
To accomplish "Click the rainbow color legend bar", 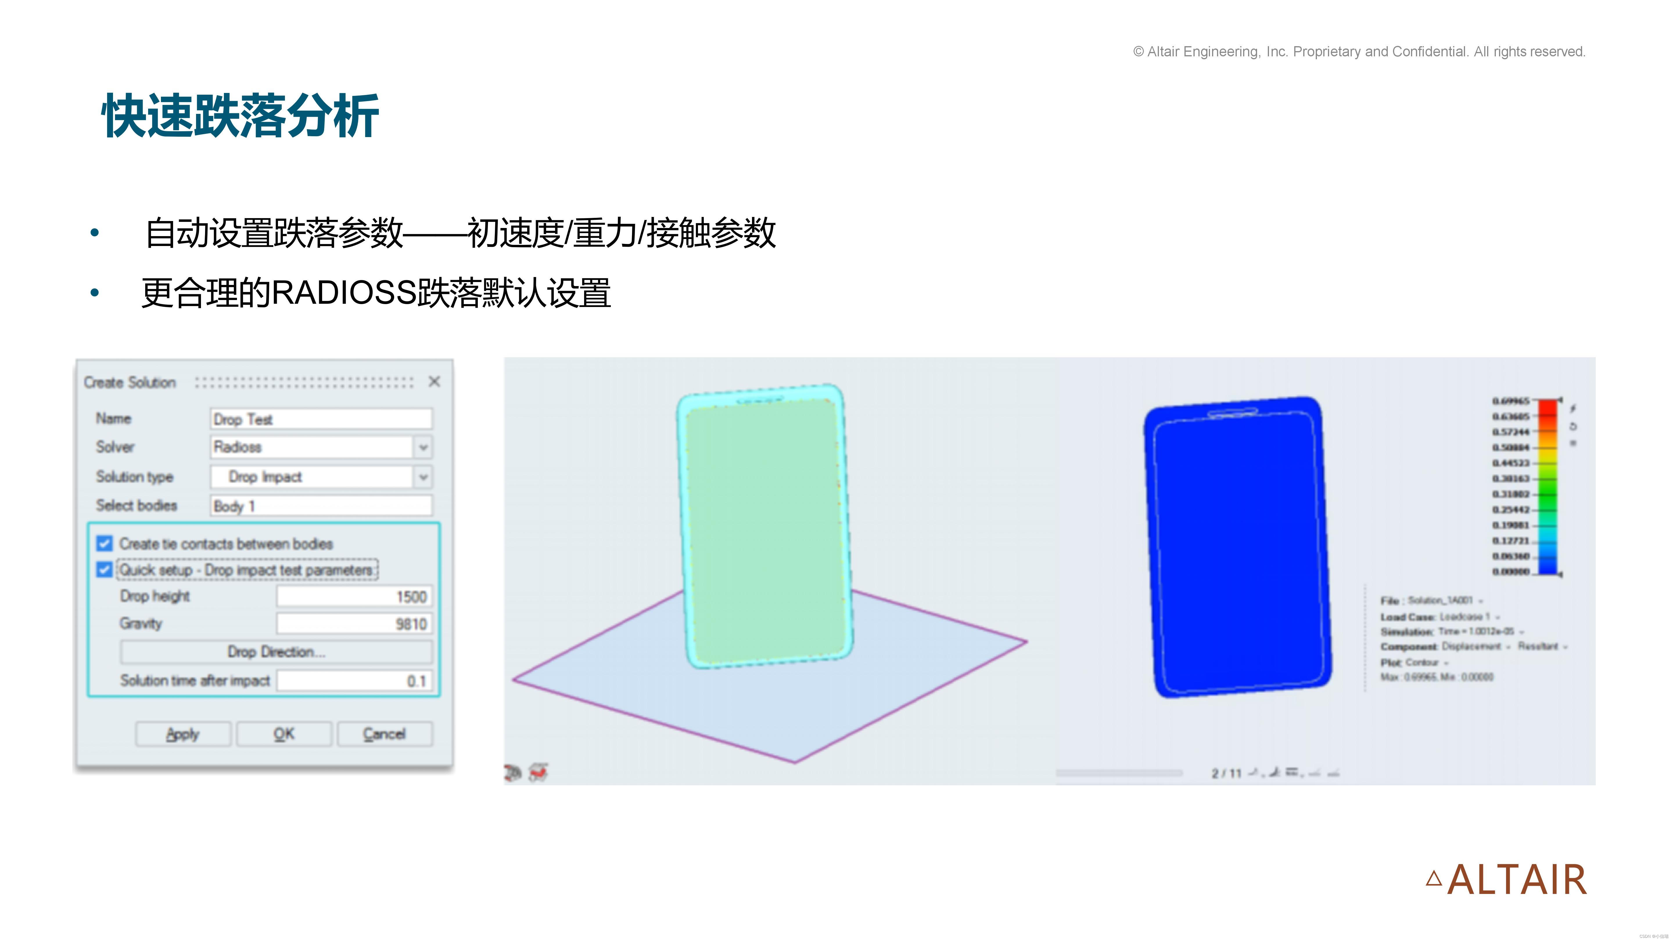I will pyautogui.click(x=1548, y=487).
